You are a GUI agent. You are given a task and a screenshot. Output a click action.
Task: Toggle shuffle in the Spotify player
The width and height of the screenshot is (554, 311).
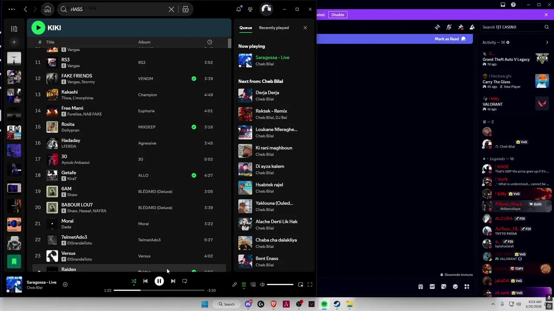(134, 281)
